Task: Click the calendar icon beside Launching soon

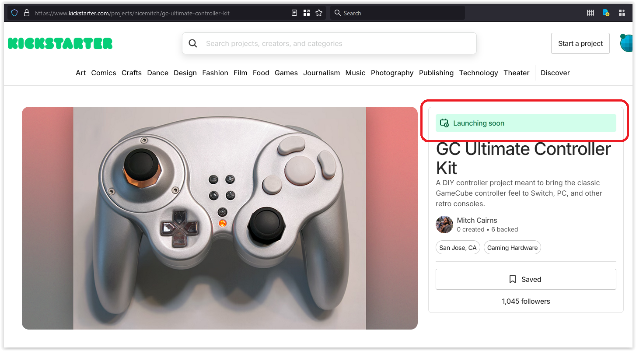Action: click(x=444, y=123)
